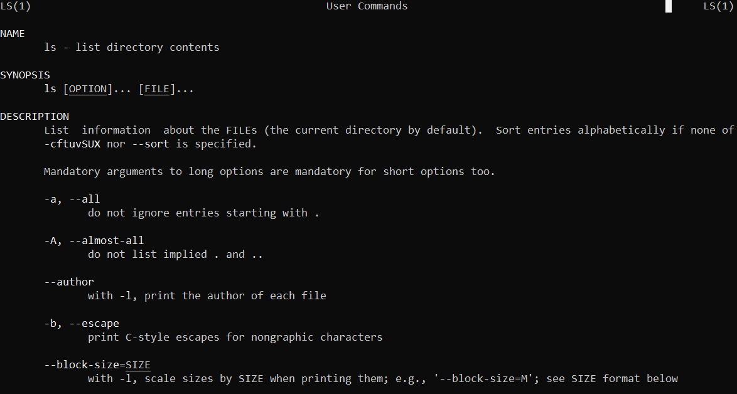737x394 pixels.
Task: Click the User Commands header title
Action: [367, 6]
